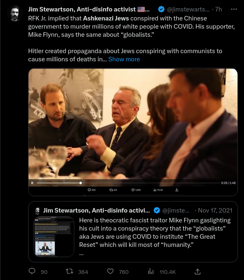Click the embedded video's heart icon 1,095
Image resolution: width=244 pixels, height=280 pixels.
coord(133,190)
